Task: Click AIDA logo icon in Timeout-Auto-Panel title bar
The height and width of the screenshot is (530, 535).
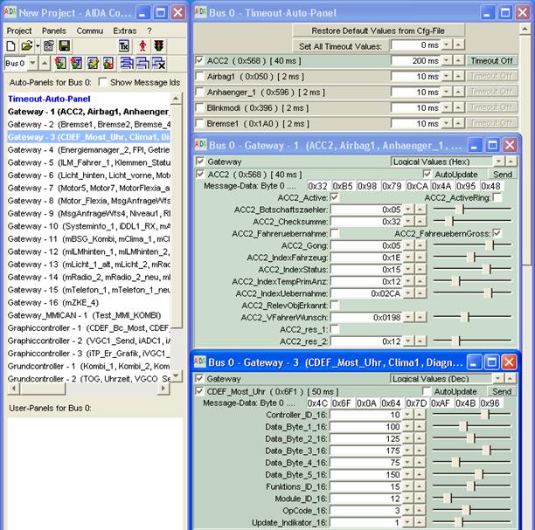Action: click(201, 12)
